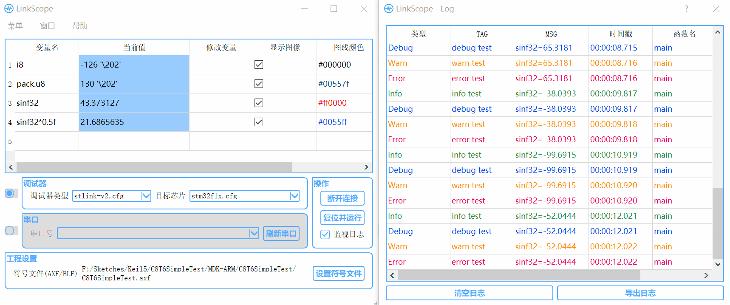Screen dimensions: 730x305
Task: Click row number 3 header in variable table
Action: (10, 103)
